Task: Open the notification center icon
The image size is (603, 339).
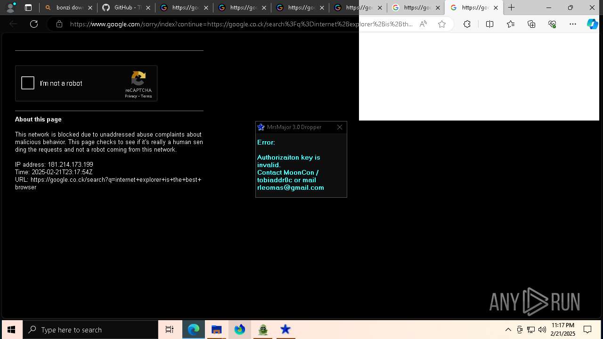Action: [587, 330]
